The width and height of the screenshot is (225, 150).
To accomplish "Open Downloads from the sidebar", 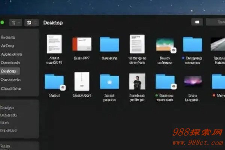I will click(10, 63).
